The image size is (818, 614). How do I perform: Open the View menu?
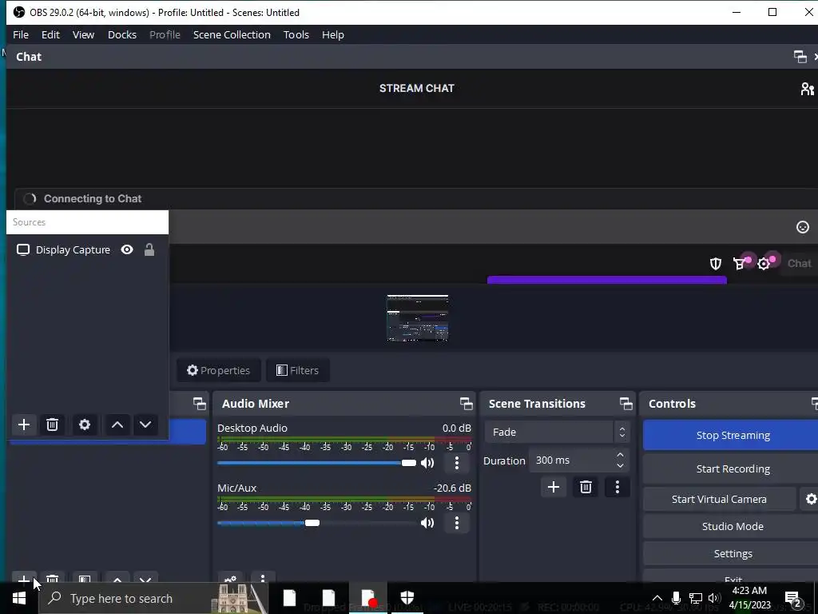(83, 34)
